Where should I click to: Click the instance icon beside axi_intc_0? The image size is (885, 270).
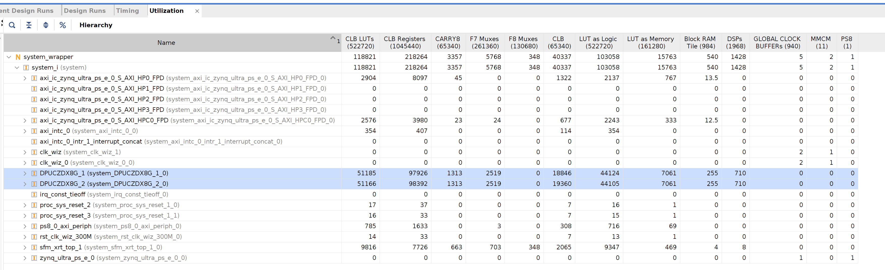(x=34, y=131)
